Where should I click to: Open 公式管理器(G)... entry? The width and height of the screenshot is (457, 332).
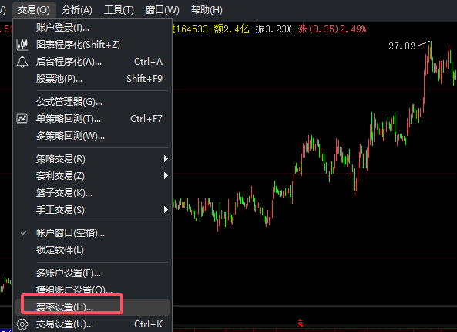click(92, 102)
